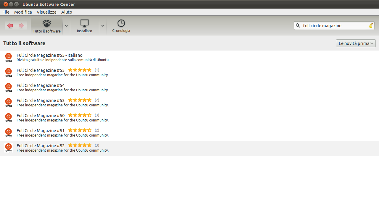Go forward with the right arrow button
This screenshot has width=379, height=219.
(21, 26)
